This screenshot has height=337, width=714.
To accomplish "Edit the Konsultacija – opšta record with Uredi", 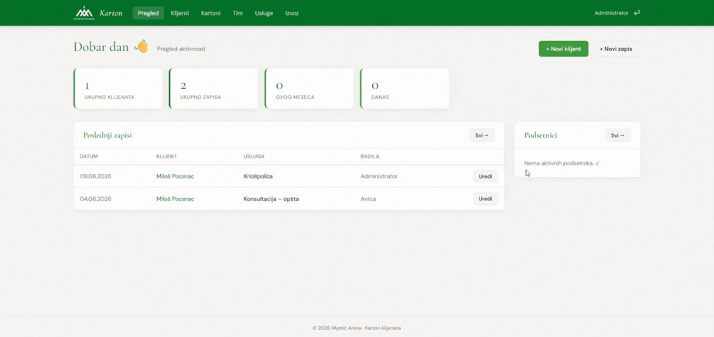I will pos(485,199).
